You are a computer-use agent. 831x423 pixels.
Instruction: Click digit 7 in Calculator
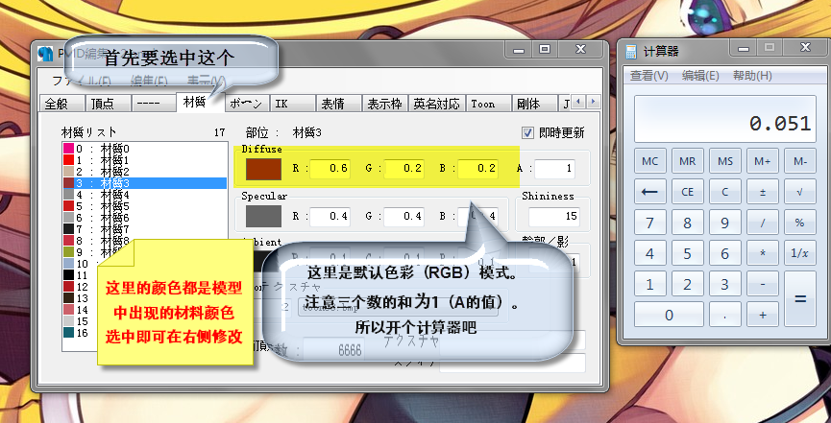tap(649, 223)
